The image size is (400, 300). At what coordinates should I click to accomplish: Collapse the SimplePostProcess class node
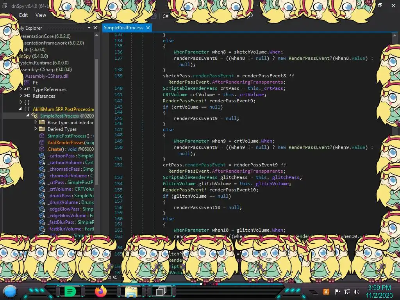coord(28,116)
